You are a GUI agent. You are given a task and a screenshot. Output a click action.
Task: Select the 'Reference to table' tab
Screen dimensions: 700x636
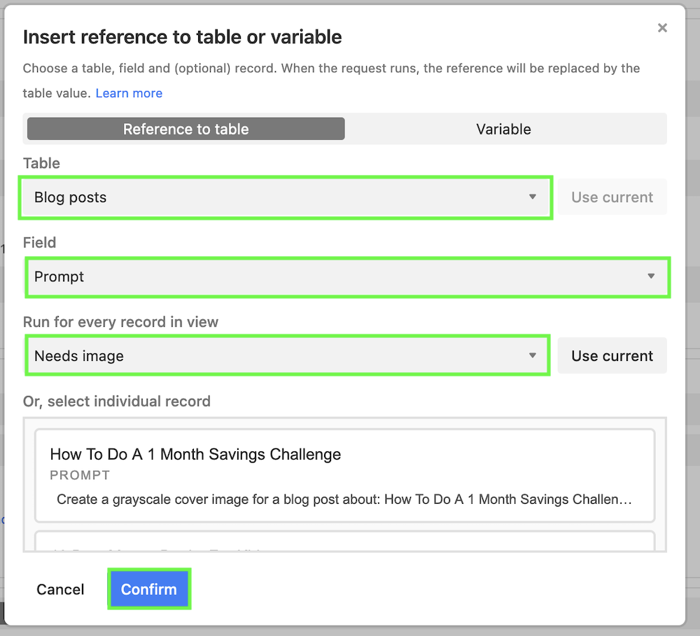pos(185,129)
